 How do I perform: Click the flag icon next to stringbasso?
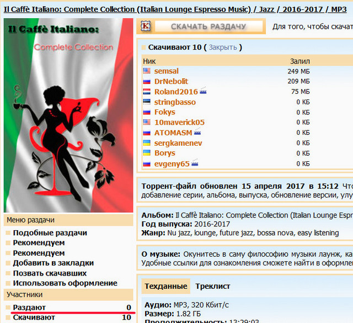pos(147,102)
